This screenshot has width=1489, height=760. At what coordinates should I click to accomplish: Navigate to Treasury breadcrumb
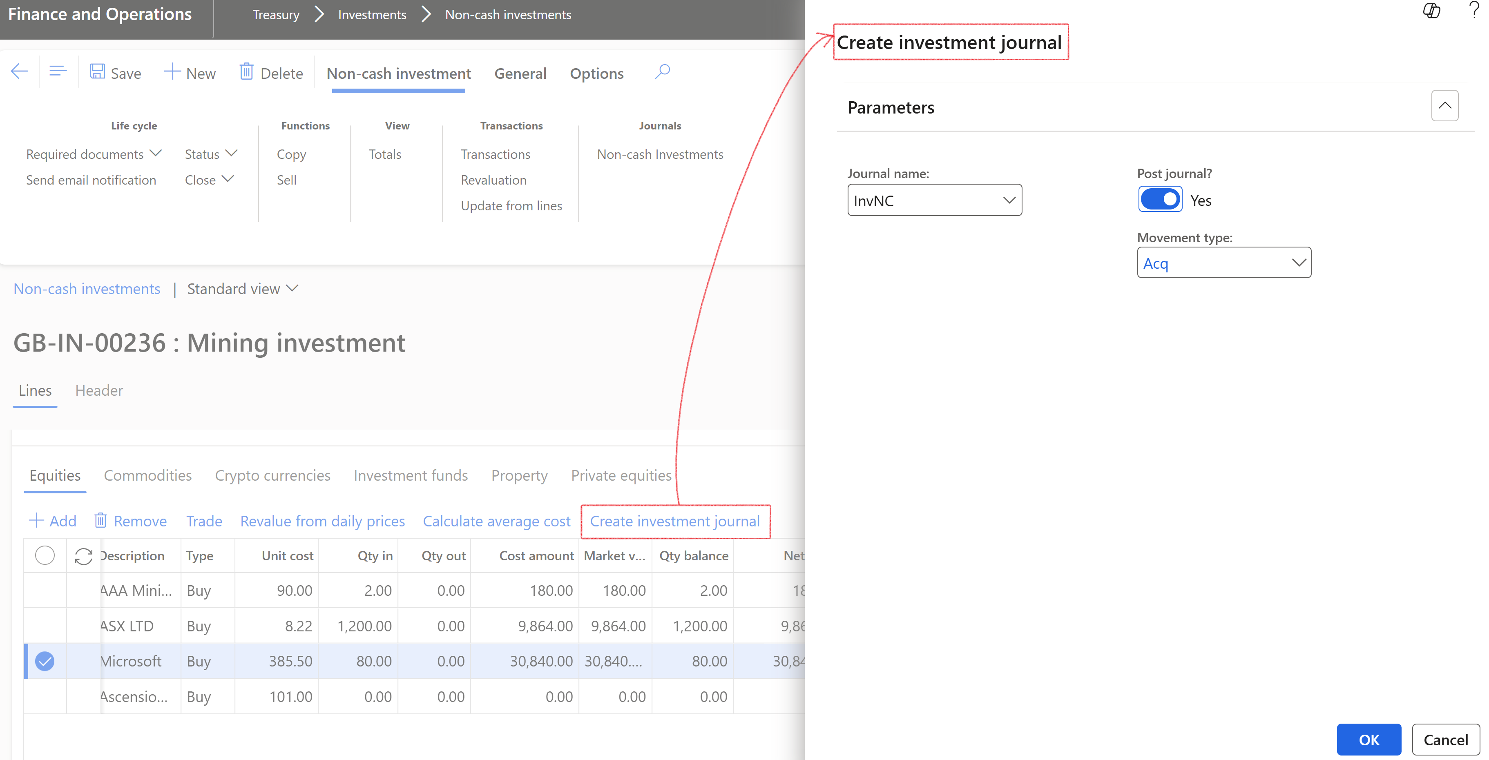coord(276,15)
